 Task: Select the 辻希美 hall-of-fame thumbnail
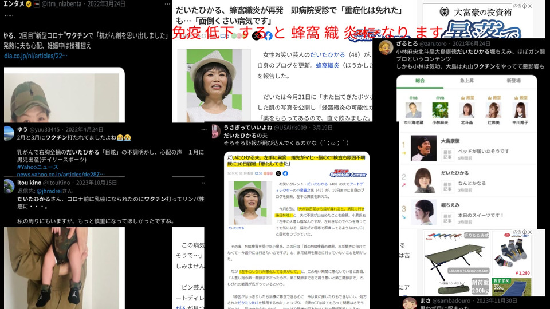pos(493,110)
